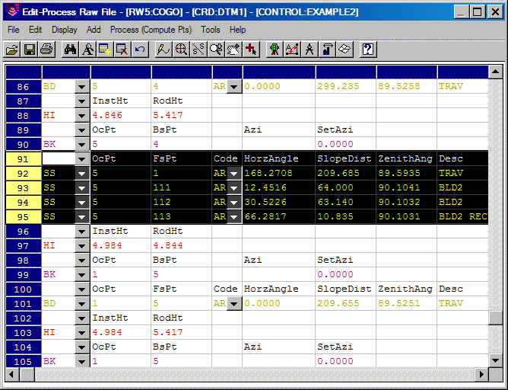The width and height of the screenshot is (508, 390).
Task: Click slope distance cell 299.235
Action: [346, 86]
